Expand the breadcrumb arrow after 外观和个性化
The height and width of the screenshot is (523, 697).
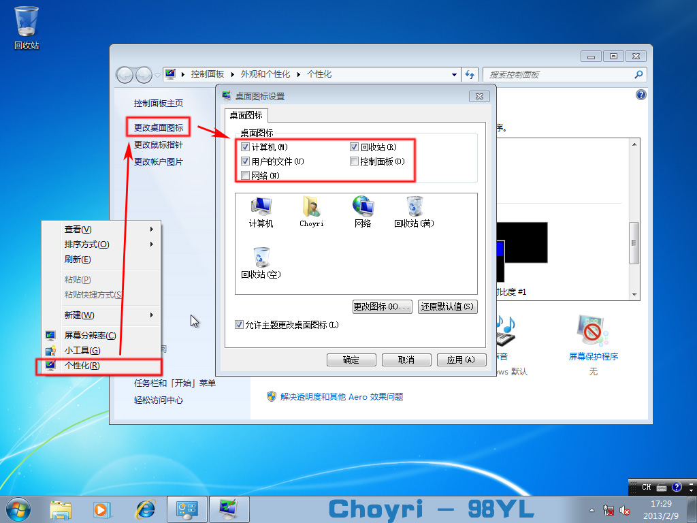point(299,74)
